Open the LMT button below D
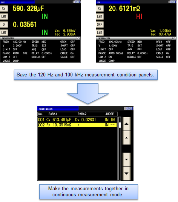The image size is (178, 202). (4, 33)
